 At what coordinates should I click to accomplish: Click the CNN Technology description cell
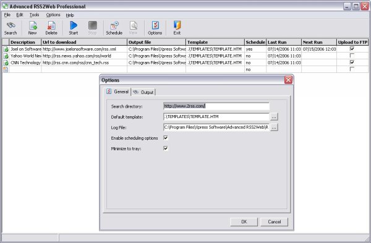(25, 63)
